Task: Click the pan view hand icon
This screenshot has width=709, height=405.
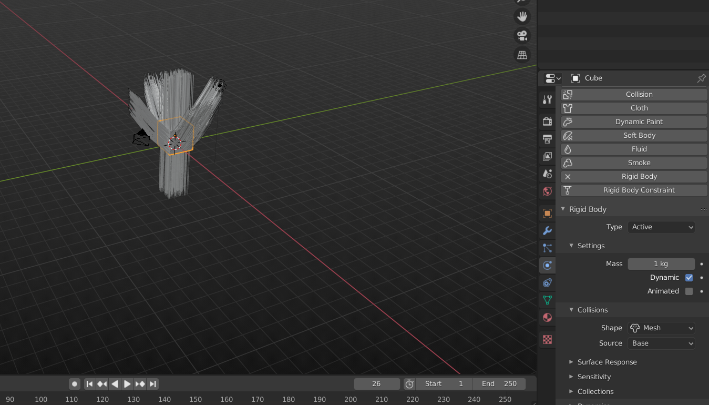Action: pos(522,16)
